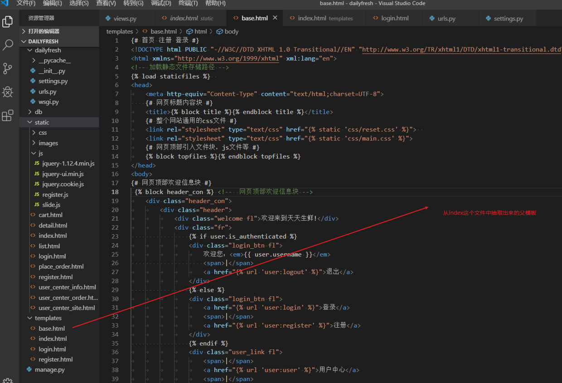The width and height of the screenshot is (562, 383).
Task: Open 帮助(H) menu
Action: click(x=215, y=3)
